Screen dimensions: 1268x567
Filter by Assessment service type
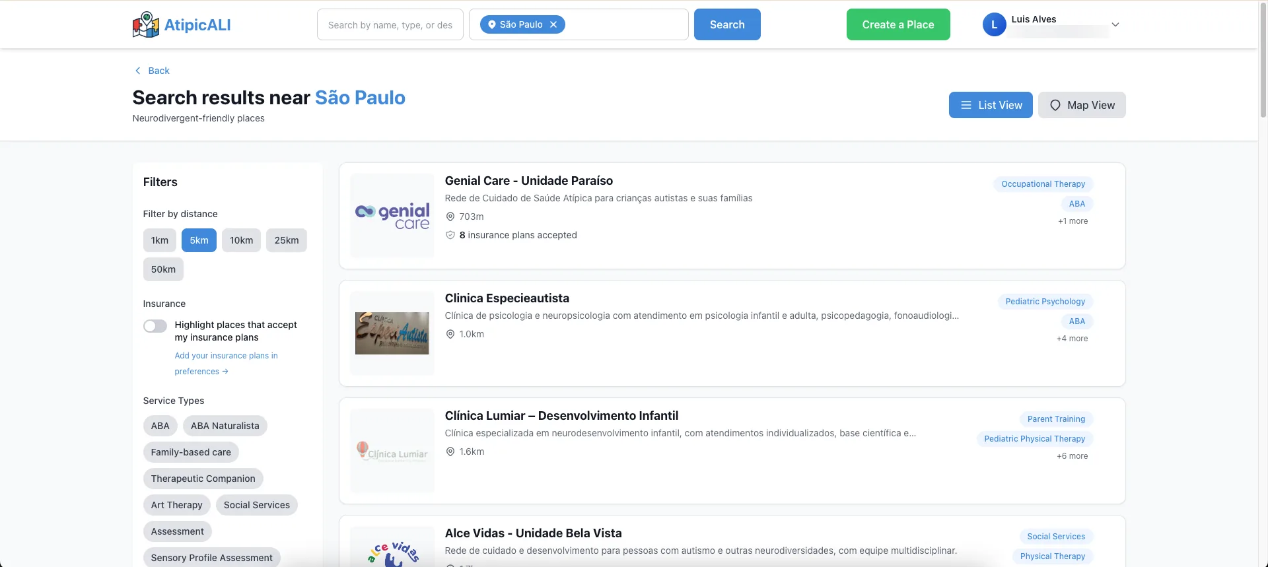[178, 531]
